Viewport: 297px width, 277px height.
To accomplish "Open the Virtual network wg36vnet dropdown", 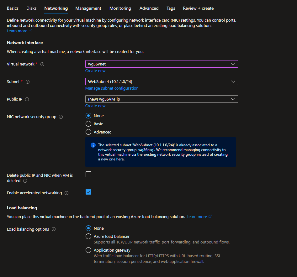I will coord(162,64).
